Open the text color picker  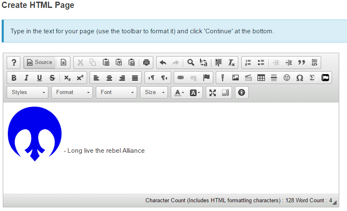(179, 92)
